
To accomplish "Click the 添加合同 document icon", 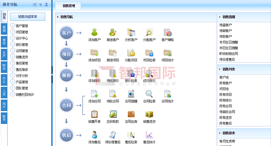I will tap(94, 94).
